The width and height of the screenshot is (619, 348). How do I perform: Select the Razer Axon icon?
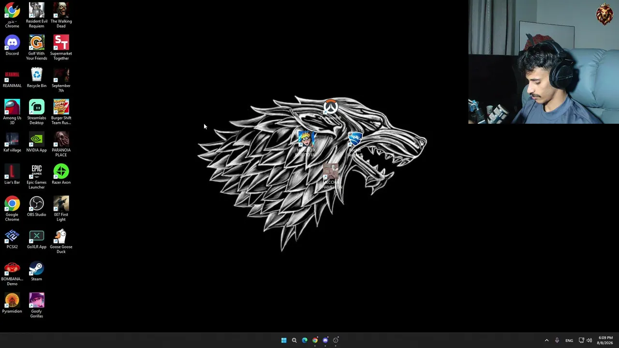[61, 174]
